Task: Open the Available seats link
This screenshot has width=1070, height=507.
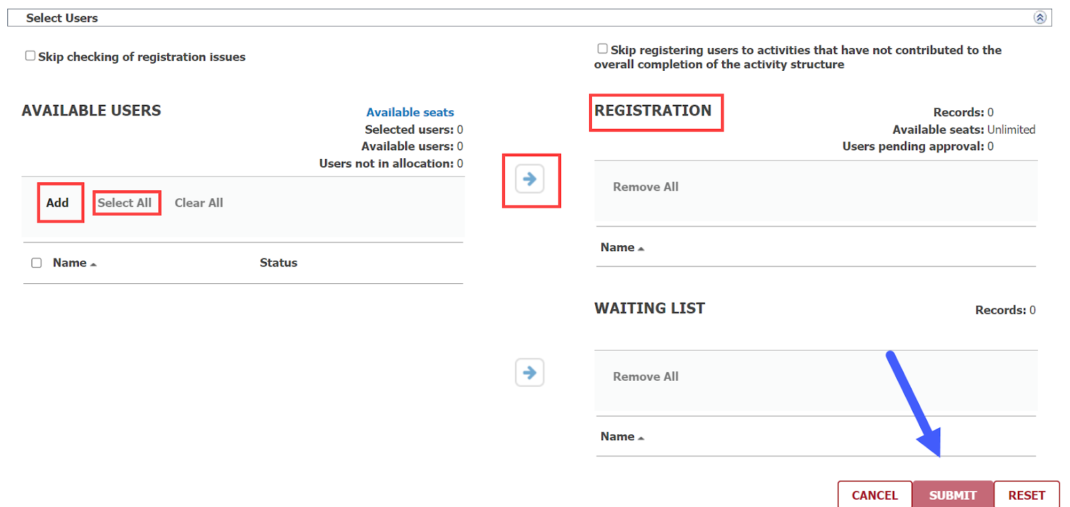Action: 410,112
